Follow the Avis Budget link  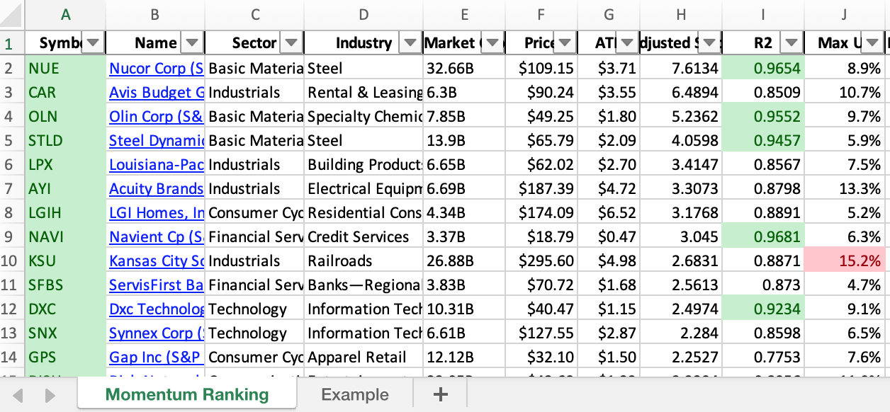pos(156,93)
